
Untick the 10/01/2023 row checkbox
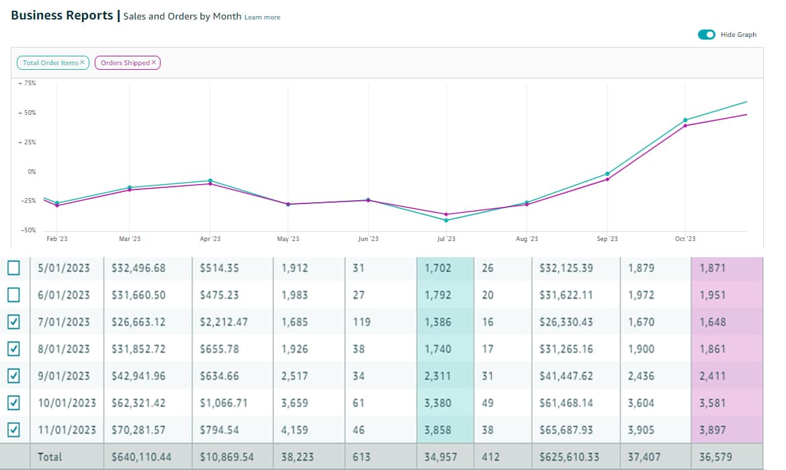[x=14, y=403]
